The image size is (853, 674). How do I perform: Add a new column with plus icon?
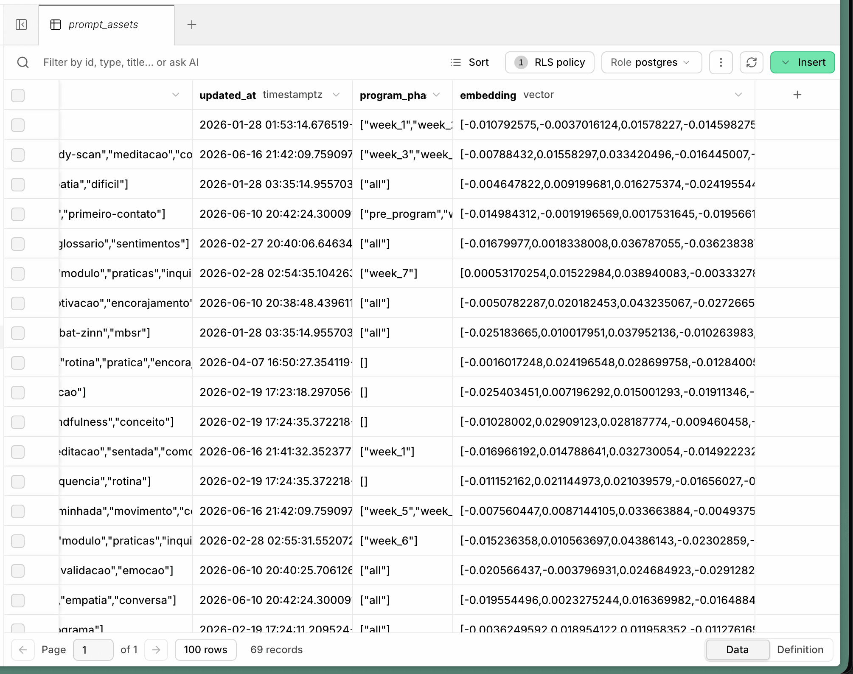797,95
